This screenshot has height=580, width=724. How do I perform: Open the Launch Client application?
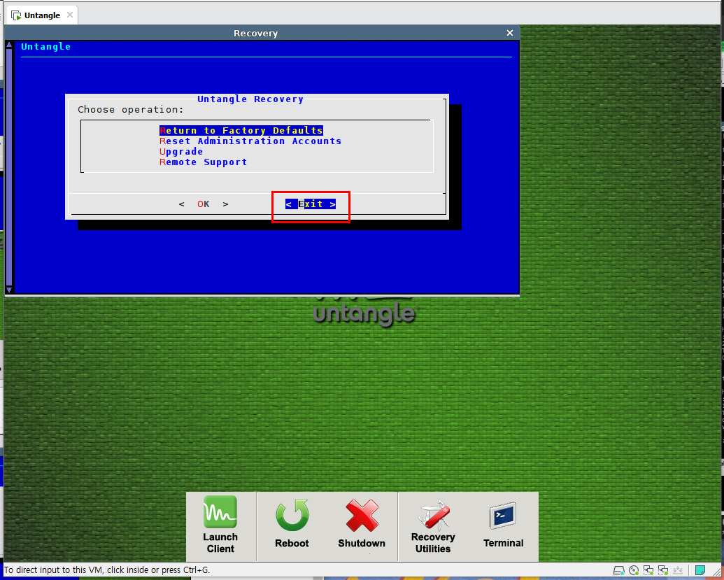coord(220,525)
